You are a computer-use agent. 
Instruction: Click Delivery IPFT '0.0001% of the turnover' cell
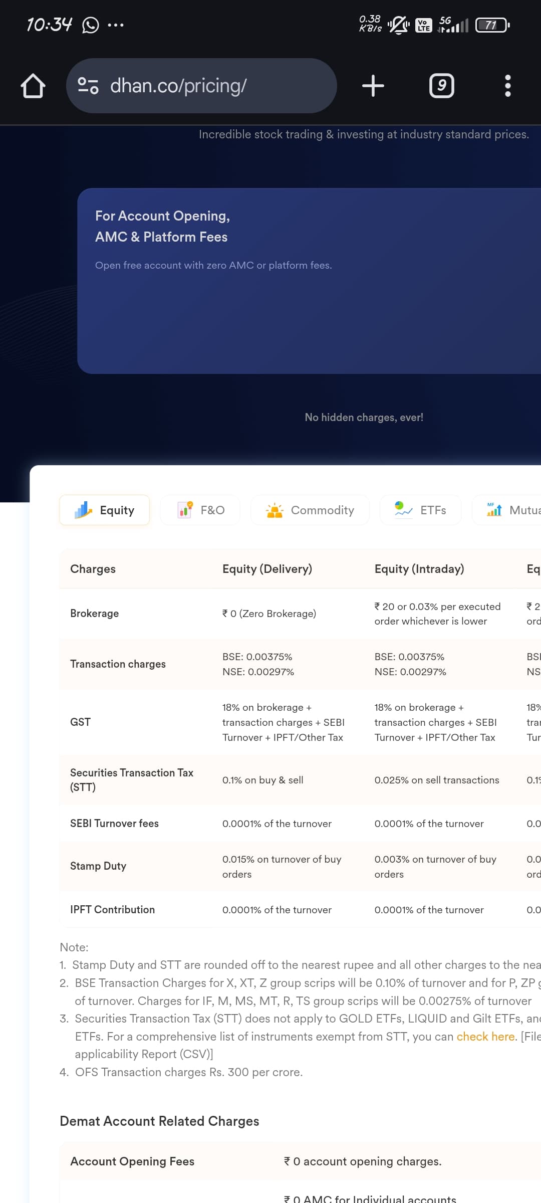tap(277, 910)
